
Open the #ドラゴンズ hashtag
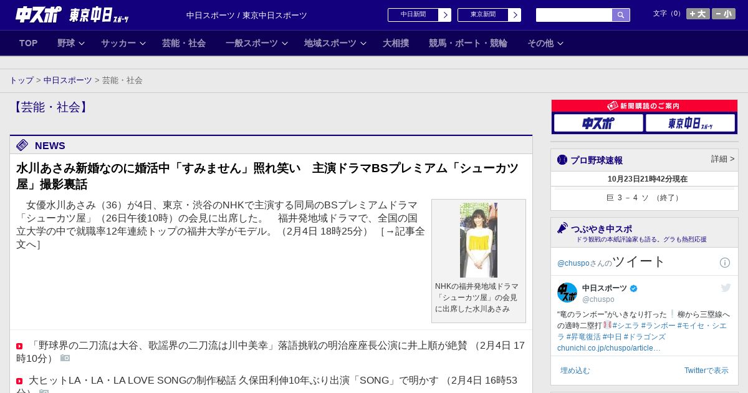(645, 337)
